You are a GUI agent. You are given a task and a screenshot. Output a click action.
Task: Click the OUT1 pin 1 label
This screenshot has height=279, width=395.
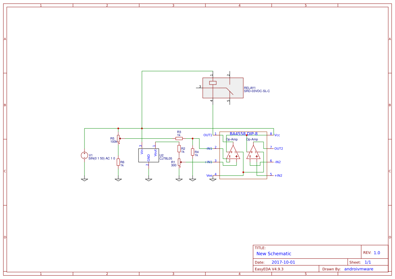[x=208, y=135]
